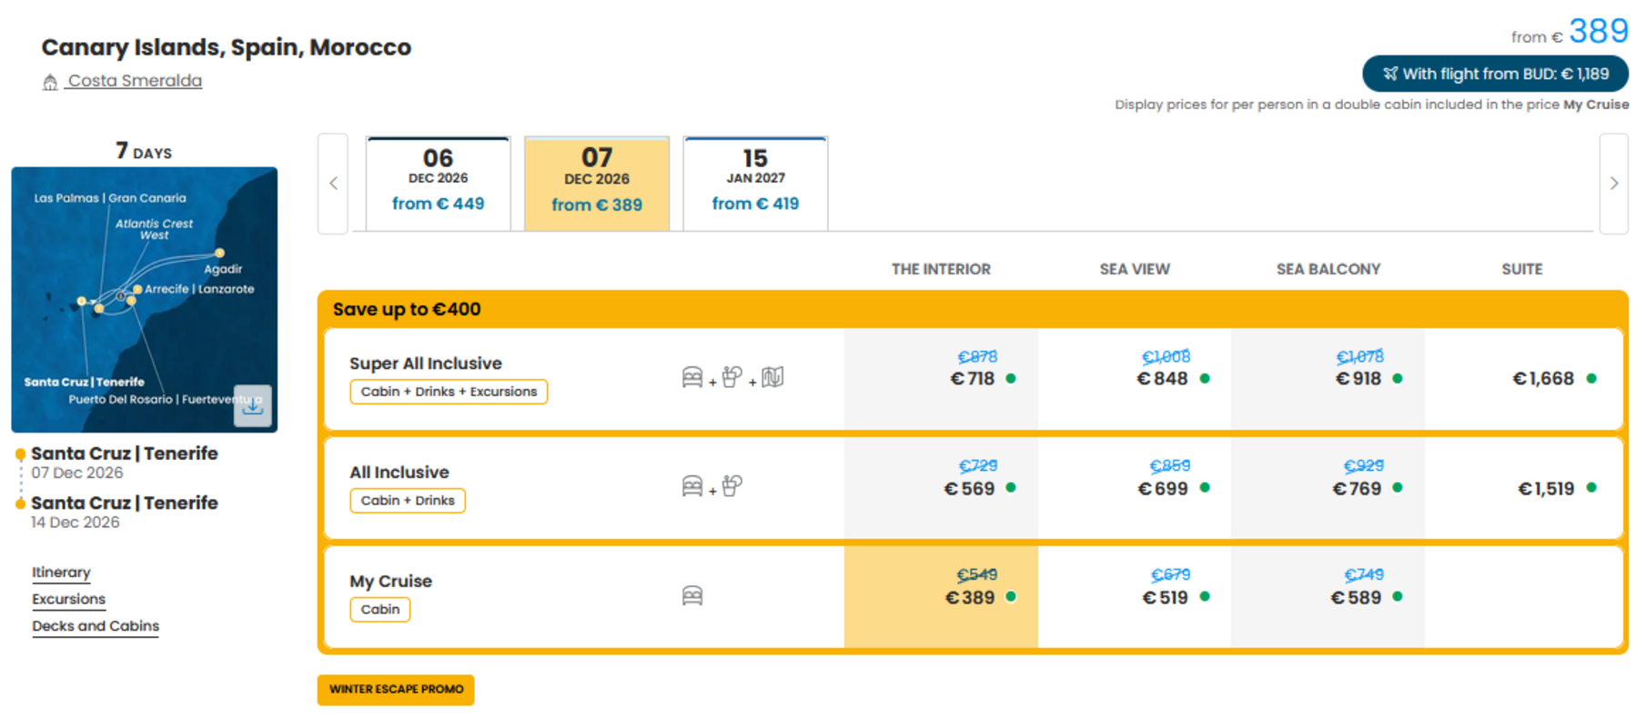This screenshot has width=1636, height=727.
Task: Click the Winter Escape Promo badge
Action: (x=396, y=690)
